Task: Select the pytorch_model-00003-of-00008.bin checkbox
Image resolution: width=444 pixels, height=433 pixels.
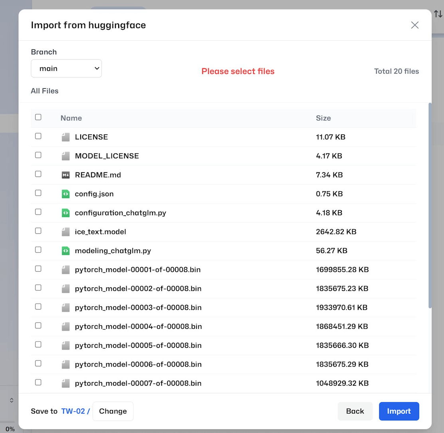Action: tap(38, 307)
